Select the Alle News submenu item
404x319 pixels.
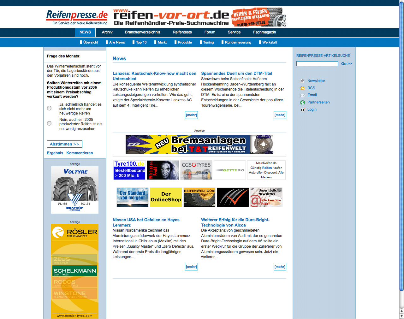click(117, 43)
